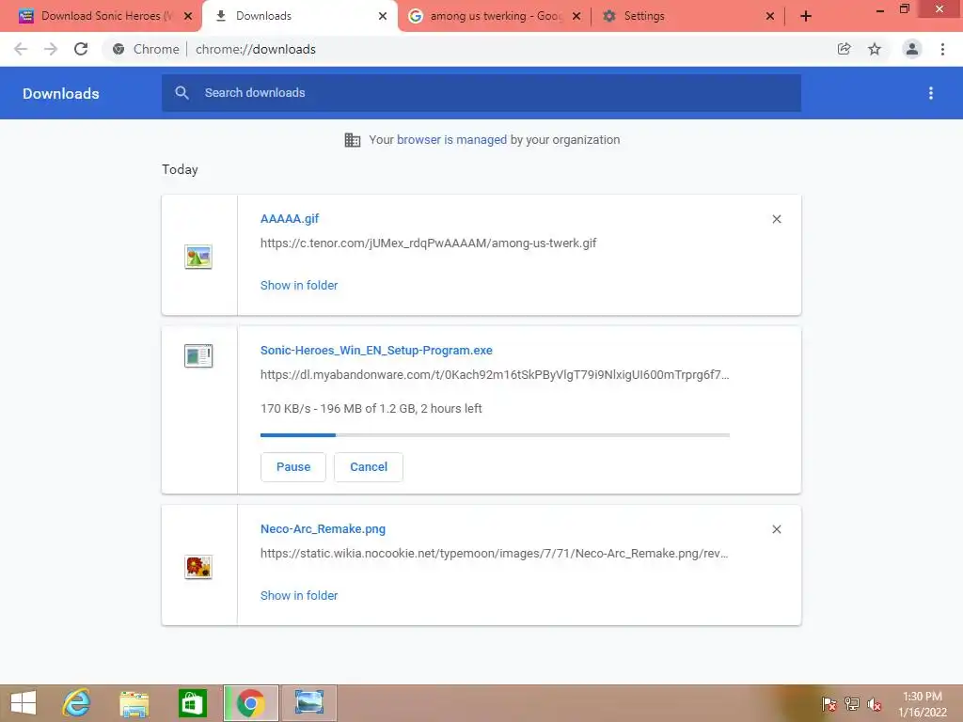Click the AAAAA.gif file icon
The width and height of the screenshot is (963, 722).
pos(198,257)
